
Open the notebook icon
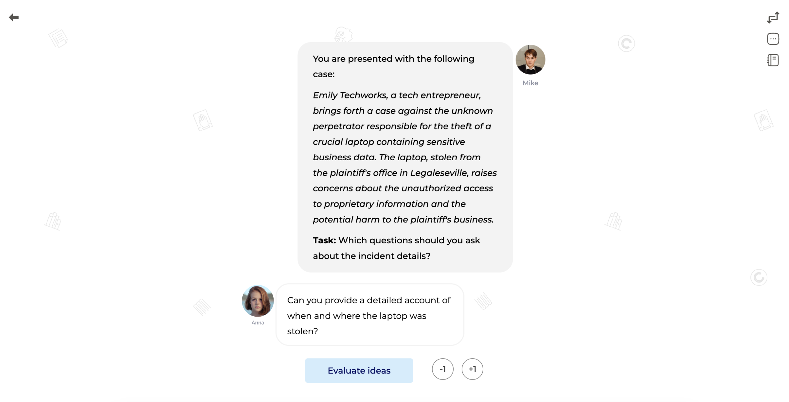pos(773,60)
